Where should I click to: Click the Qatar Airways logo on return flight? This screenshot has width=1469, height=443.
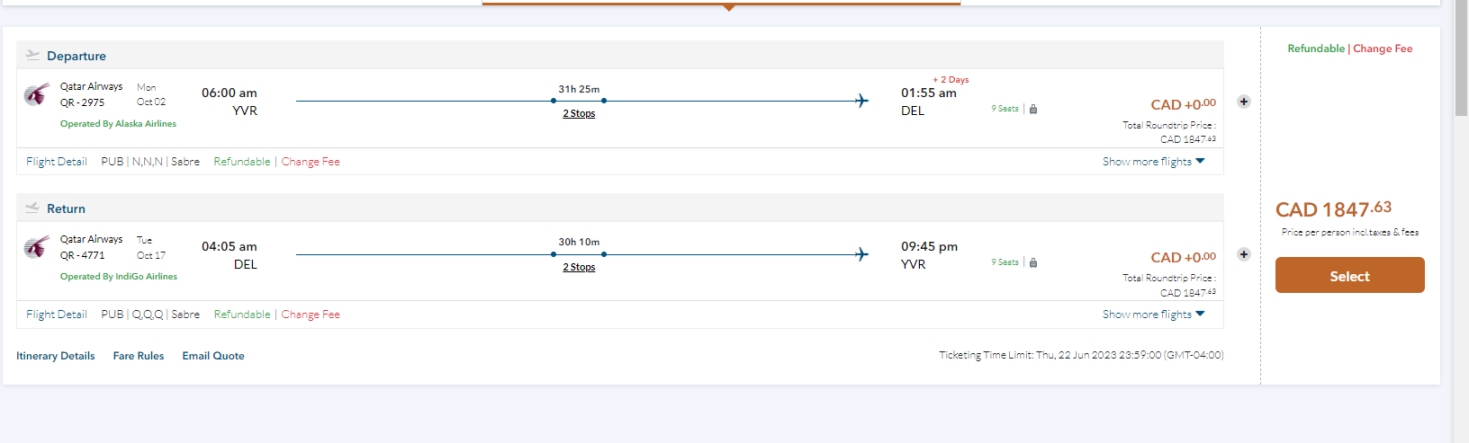(36, 247)
